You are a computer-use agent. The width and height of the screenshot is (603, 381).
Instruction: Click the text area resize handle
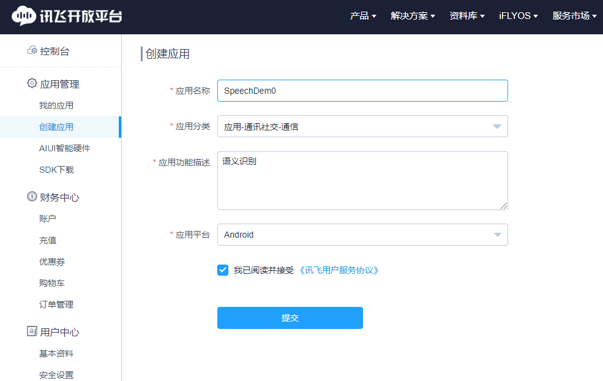click(x=504, y=206)
